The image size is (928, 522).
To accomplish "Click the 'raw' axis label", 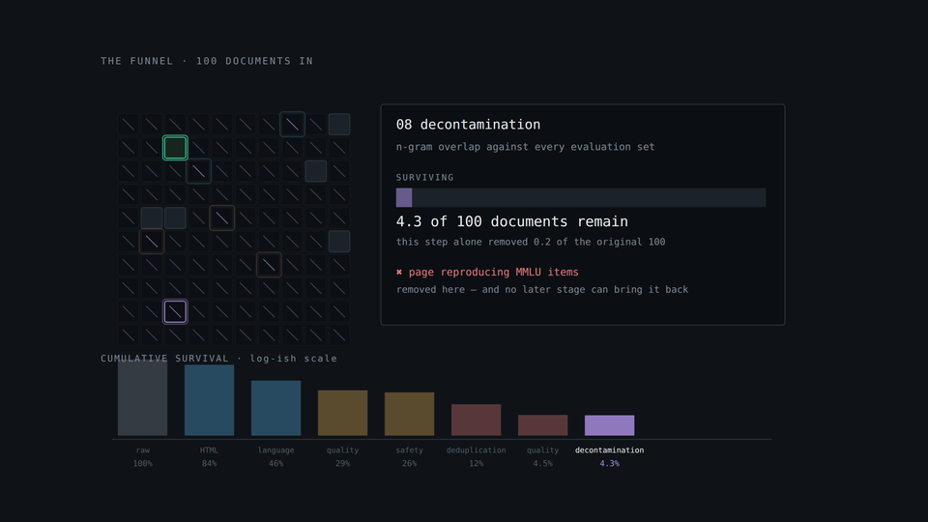I will tap(143, 450).
